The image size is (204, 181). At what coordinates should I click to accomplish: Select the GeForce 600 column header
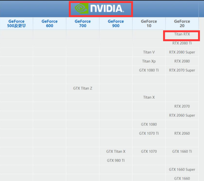point(50,24)
